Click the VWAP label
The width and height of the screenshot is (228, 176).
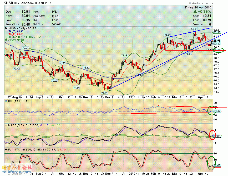point(57,24)
